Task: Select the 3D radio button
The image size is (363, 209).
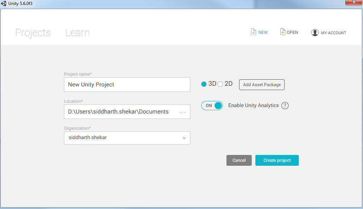Action: click(204, 84)
